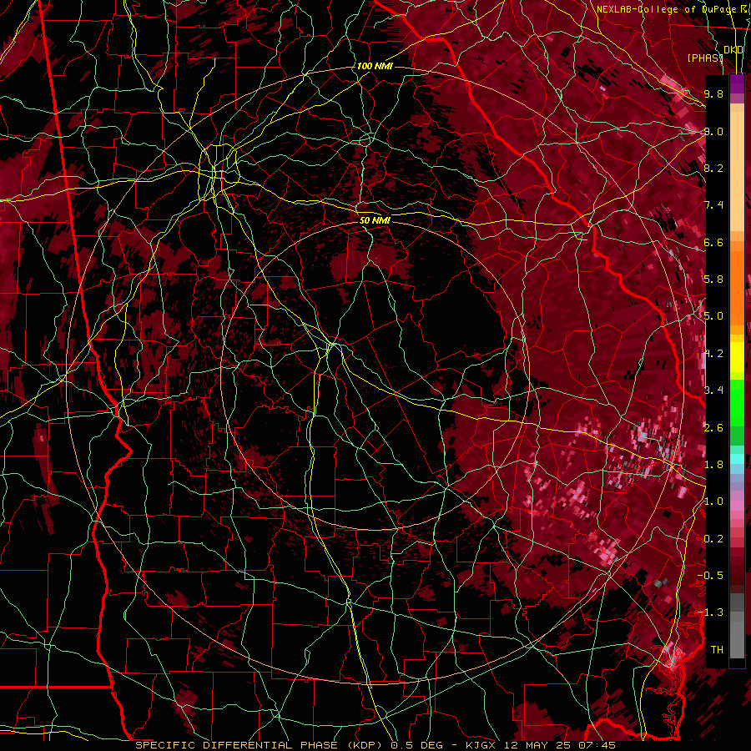The height and width of the screenshot is (751, 751).
Task: Click the 2.6 legend value
Action: (x=713, y=428)
